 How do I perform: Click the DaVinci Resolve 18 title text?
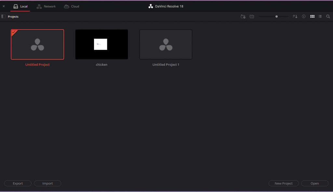169,7
